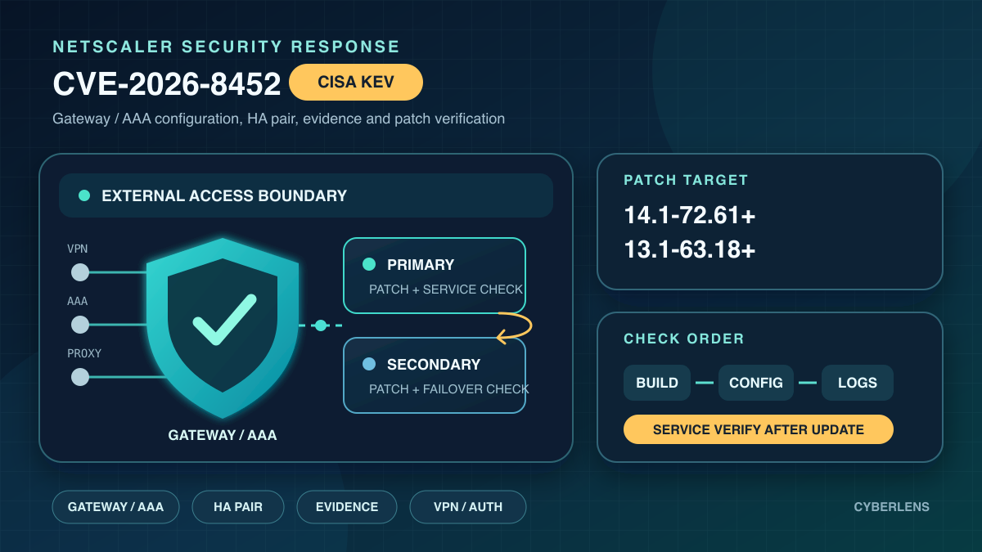Select the EVIDENCE tag pill

[347, 507]
